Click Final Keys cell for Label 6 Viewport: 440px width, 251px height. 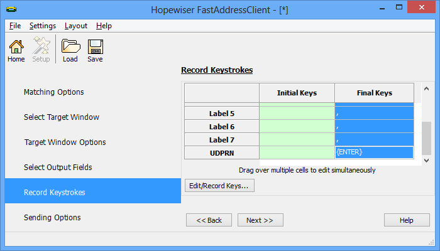point(375,127)
